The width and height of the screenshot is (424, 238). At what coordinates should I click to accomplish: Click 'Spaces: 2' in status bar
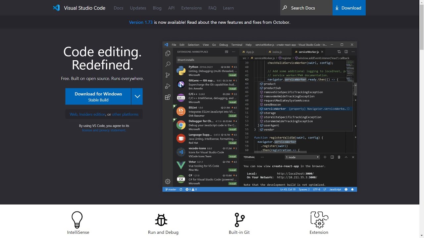click(304, 189)
